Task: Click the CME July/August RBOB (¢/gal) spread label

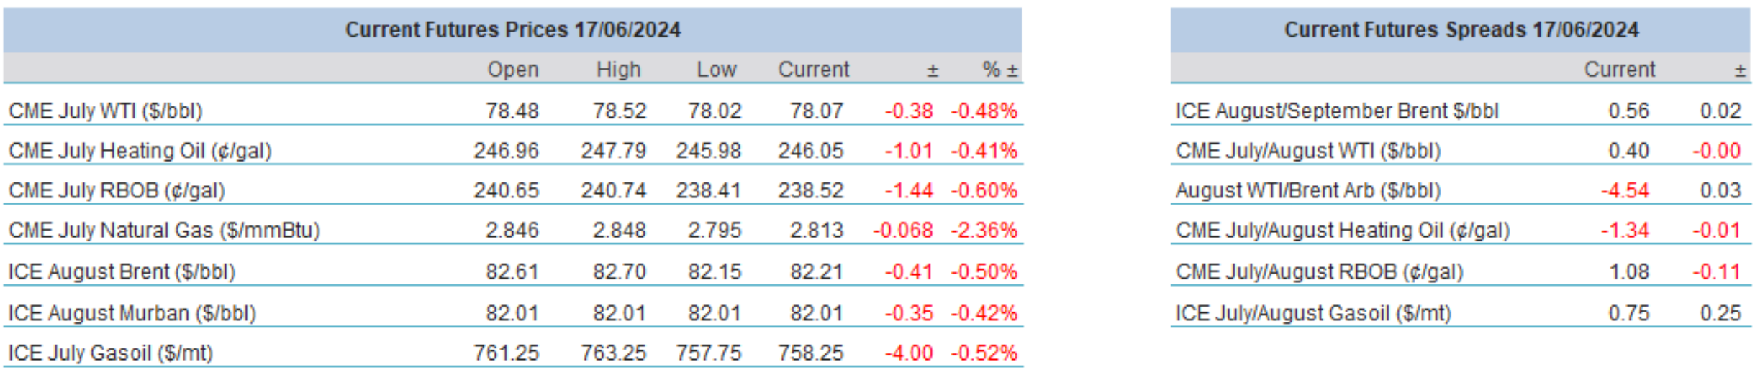Action: click(x=1319, y=271)
